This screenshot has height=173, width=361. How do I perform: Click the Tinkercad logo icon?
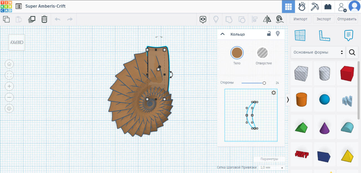(6, 6)
